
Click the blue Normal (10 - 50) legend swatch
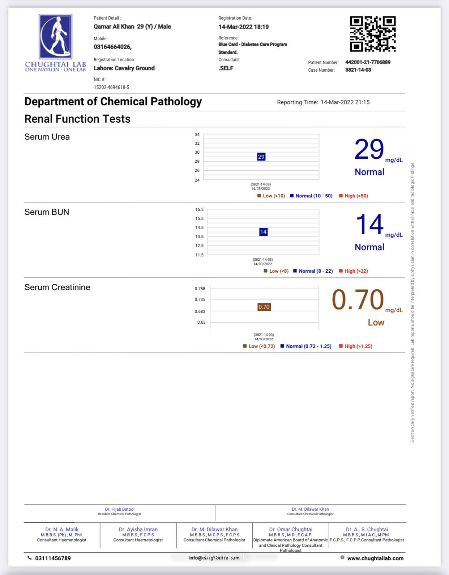click(x=292, y=196)
